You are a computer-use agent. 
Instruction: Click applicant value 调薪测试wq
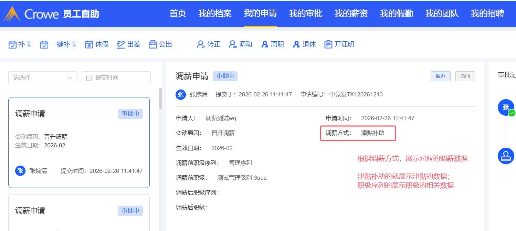221,118
